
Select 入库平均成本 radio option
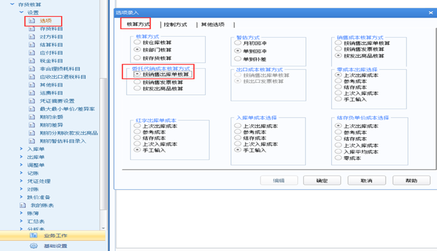click(338, 152)
